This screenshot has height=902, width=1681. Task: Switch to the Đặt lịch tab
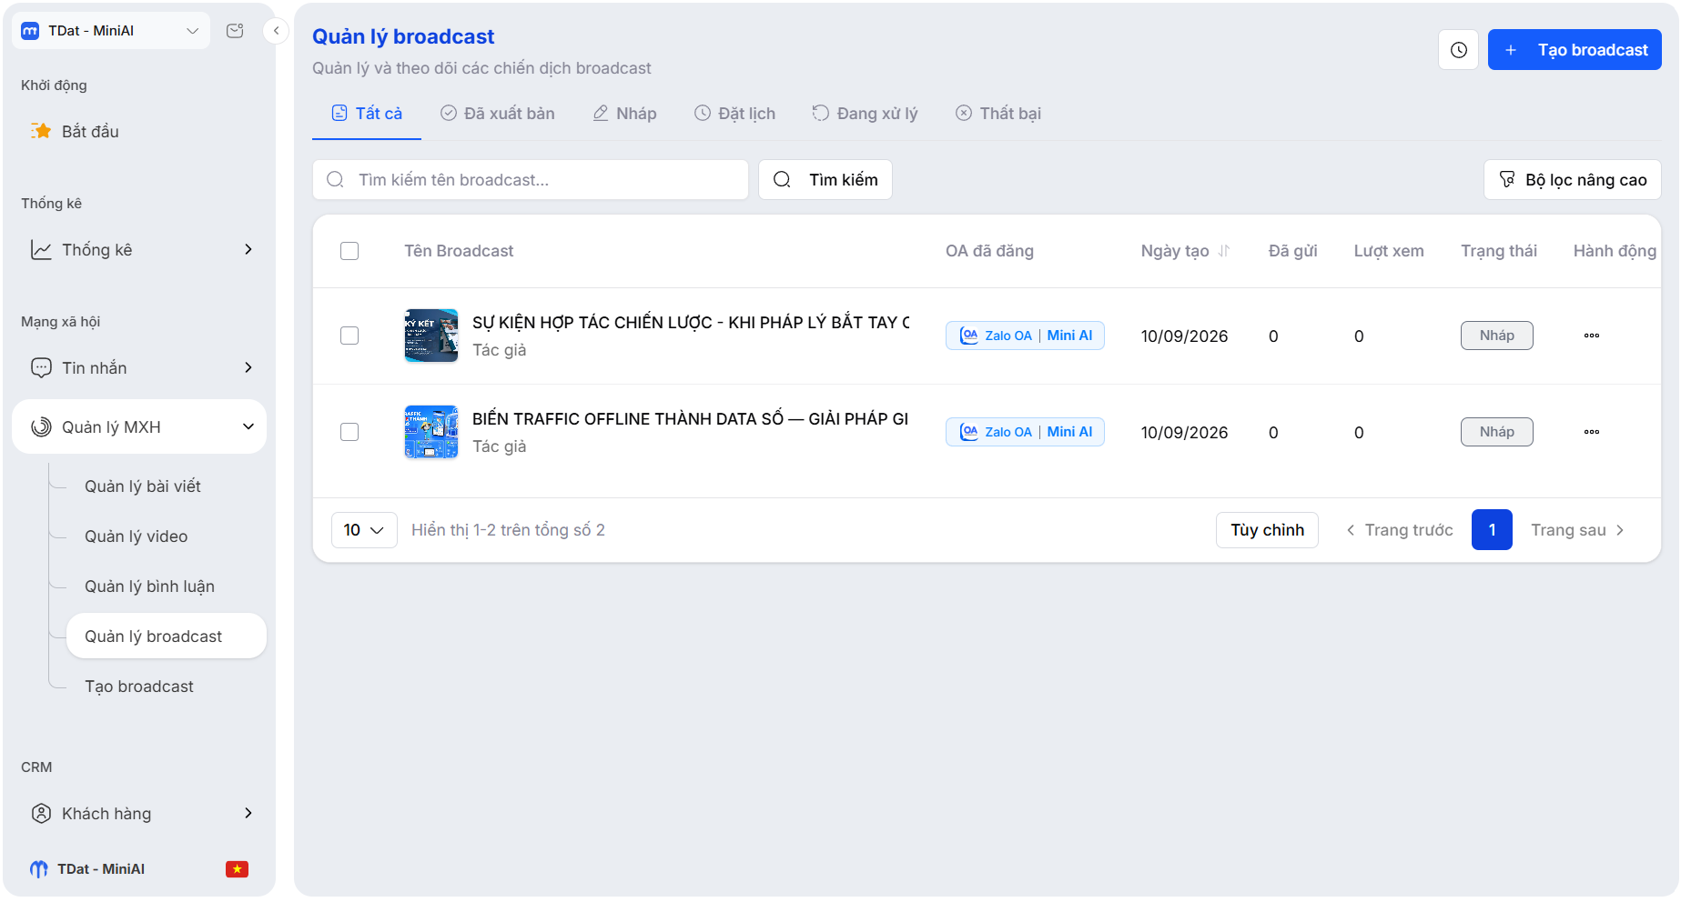click(x=734, y=114)
